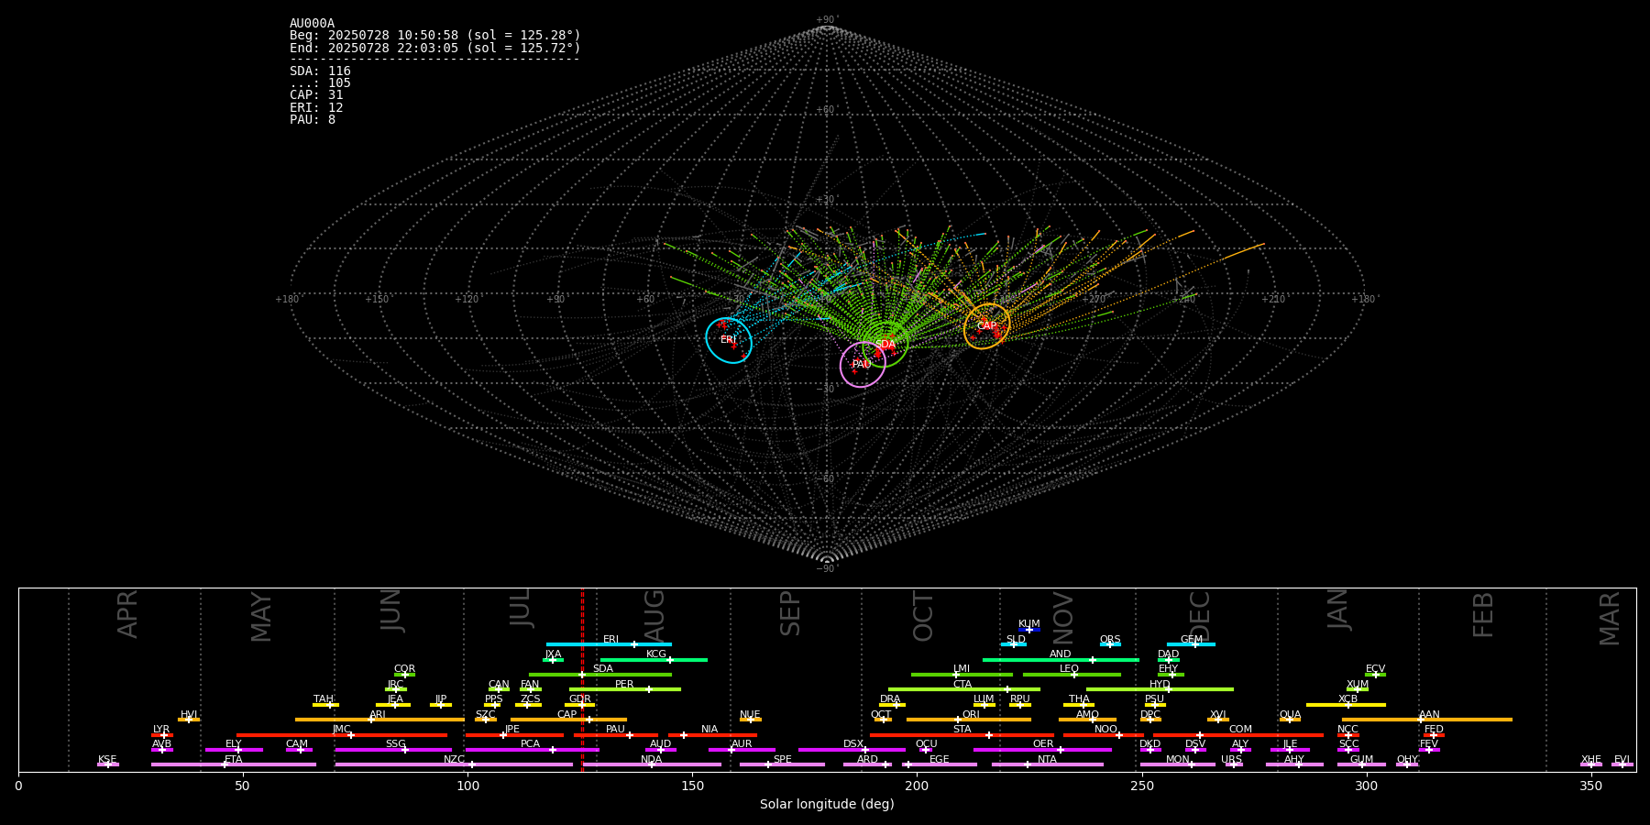Click the DEC month label
Image resolution: width=1650 pixels, height=825 pixels.
(x=1200, y=617)
